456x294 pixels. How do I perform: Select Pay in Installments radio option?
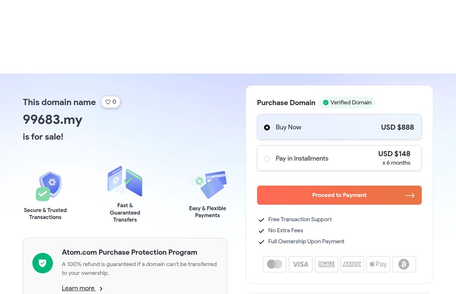(x=267, y=159)
